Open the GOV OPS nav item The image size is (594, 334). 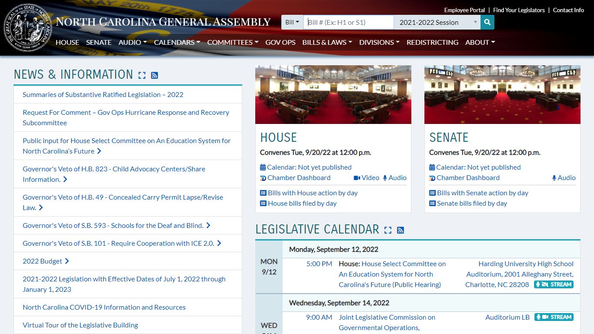[x=280, y=42]
